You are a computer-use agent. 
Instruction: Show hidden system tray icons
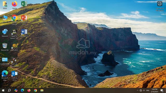point(137,90)
